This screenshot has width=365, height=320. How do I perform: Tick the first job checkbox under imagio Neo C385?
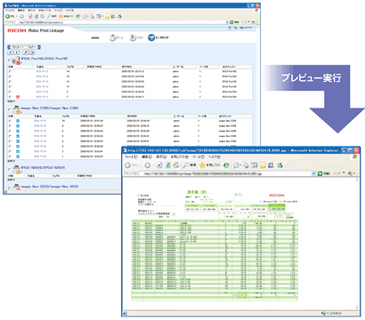click(10, 121)
